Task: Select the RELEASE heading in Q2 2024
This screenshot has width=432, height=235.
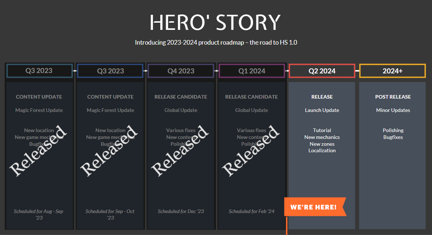Action: pos(322,97)
